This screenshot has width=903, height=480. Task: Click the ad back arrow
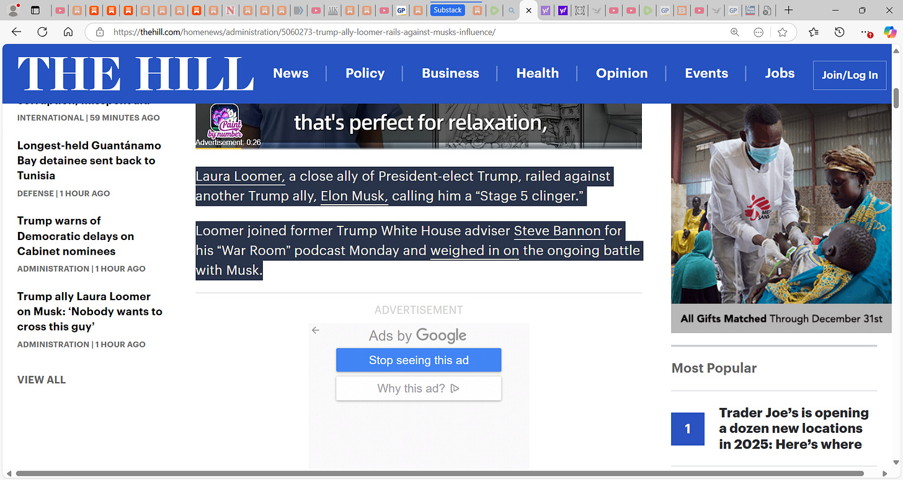316,331
